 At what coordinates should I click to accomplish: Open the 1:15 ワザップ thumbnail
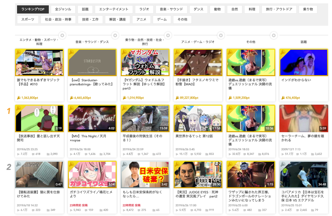pyautogui.click(x=251, y=174)
